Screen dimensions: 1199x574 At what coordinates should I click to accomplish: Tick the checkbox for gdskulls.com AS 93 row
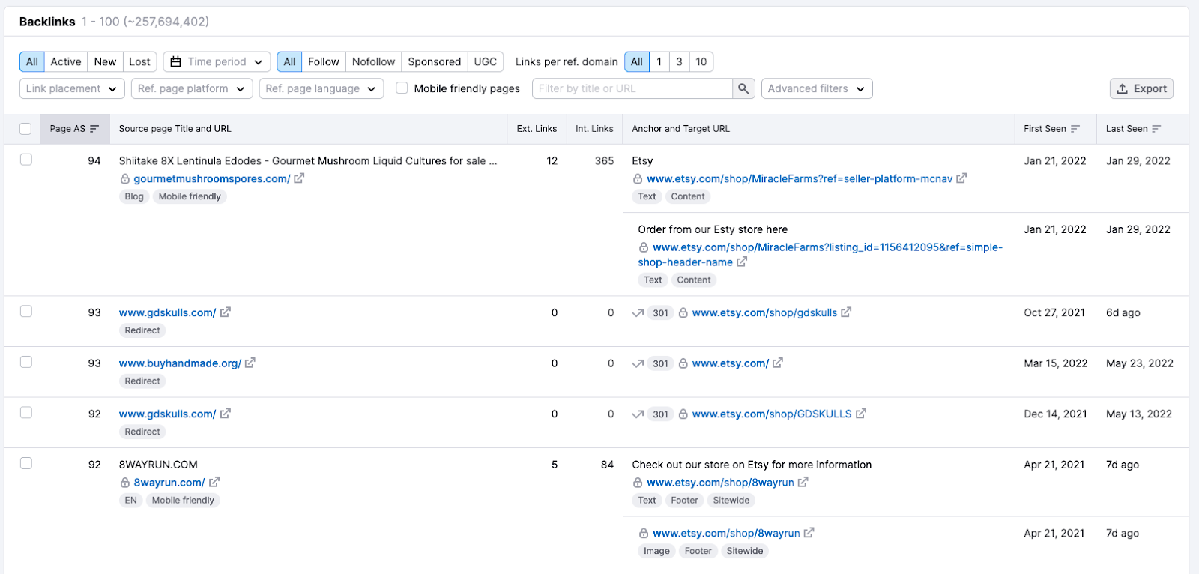pos(26,311)
